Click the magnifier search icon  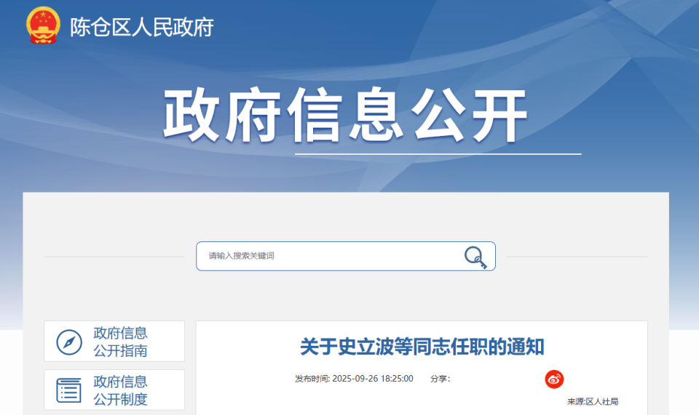(x=475, y=257)
